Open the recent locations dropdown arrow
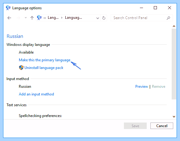This screenshot has height=141, width=180. (x=26, y=18)
